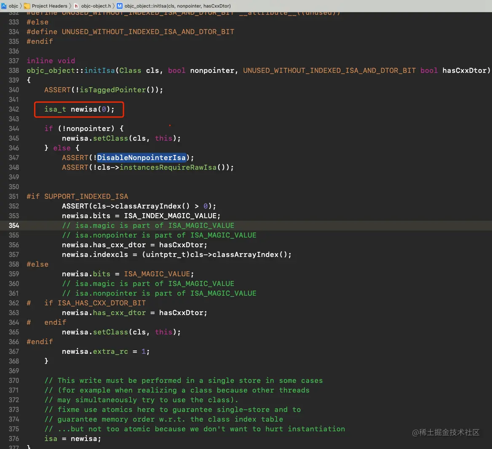Click the objc-object.h header file icon

click(76, 6)
